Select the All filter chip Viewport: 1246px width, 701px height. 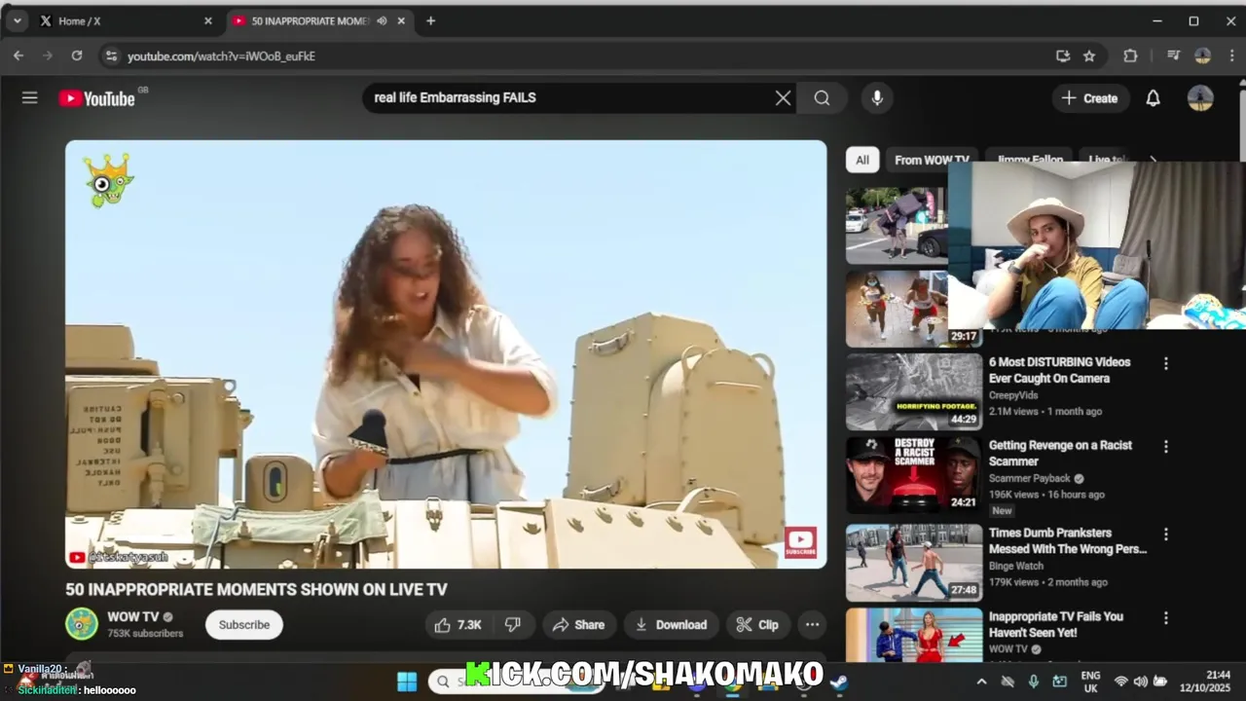pyautogui.click(x=862, y=160)
